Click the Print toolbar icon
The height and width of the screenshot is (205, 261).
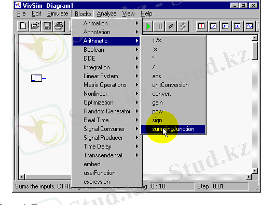(x=59, y=26)
